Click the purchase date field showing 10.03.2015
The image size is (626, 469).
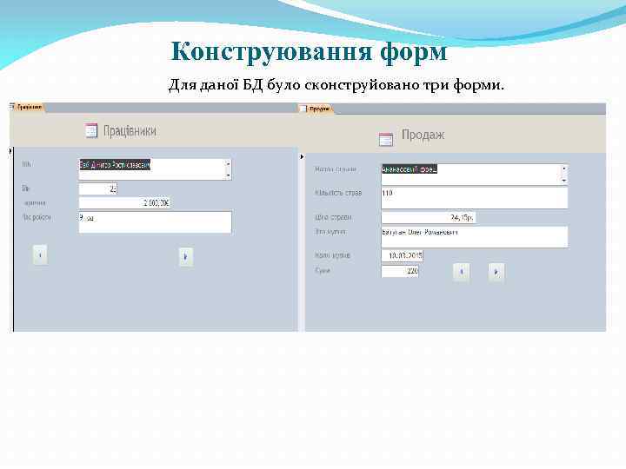[x=402, y=255]
